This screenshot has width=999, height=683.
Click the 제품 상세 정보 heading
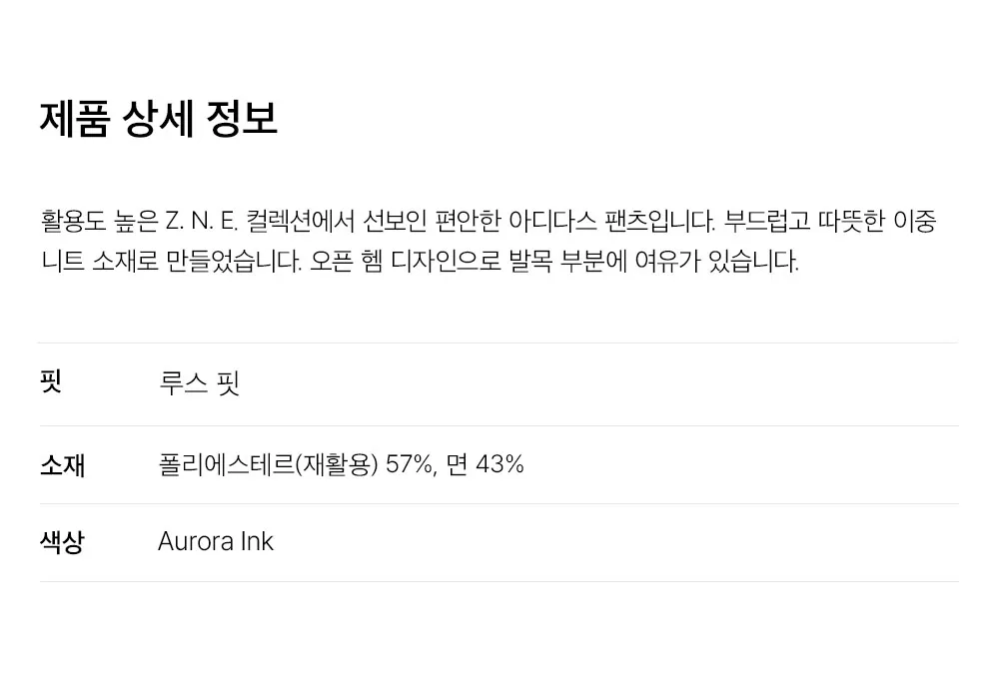tap(159, 119)
